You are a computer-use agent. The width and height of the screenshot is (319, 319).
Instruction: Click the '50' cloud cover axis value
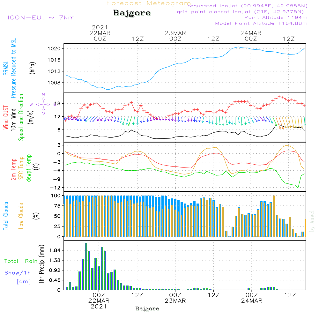(57, 216)
